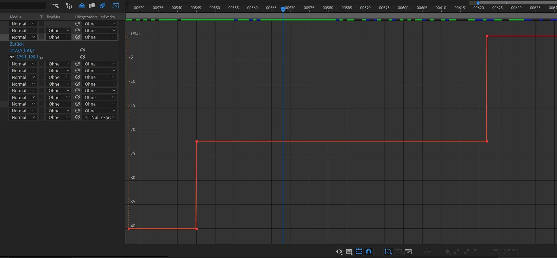Click the Easy Ease icon
Screen dimensions: 557x258
[x=496, y=252]
